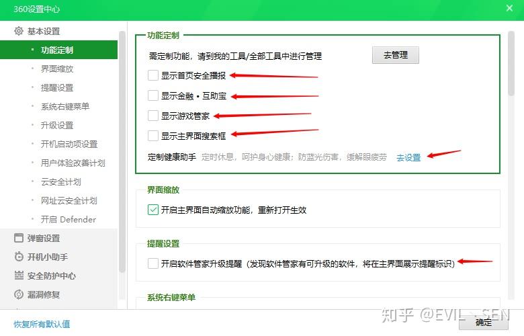Click the icon beside 安全防护中心
524x336 pixels.
point(19,276)
